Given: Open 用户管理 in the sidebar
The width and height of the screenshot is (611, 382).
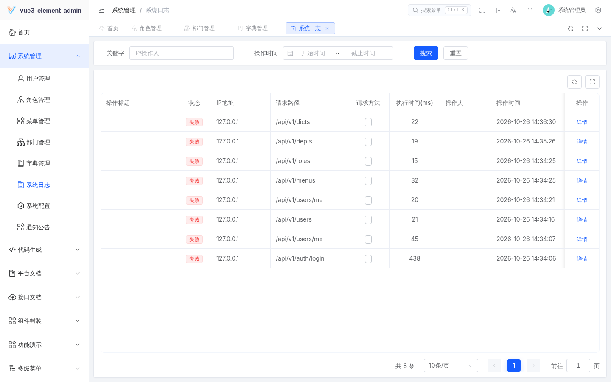Looking at the screenshot, I should pyautogui.click(x=45, y=79).
